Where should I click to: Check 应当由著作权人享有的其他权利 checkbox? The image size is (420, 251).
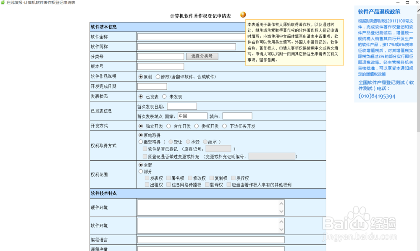click(229, 184)
